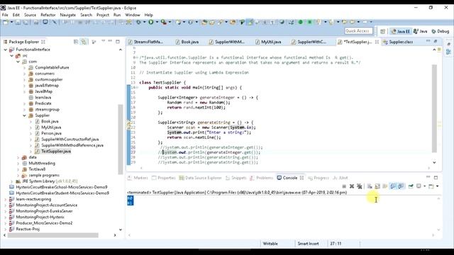Collapse the FunctionalInterface project node
This screenshot has width=454, height=255.
point(6,50)
